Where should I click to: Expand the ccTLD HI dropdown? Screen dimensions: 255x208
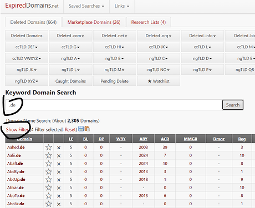coord(114,47)
